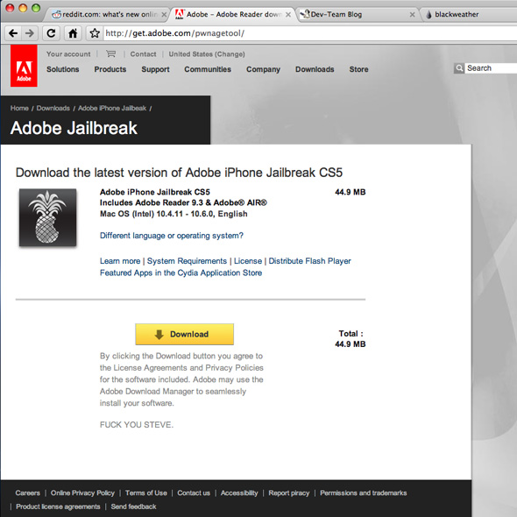517x517 pixels.
Task: Click the Downloads breadcrumb link
Action: coord(53,108)
